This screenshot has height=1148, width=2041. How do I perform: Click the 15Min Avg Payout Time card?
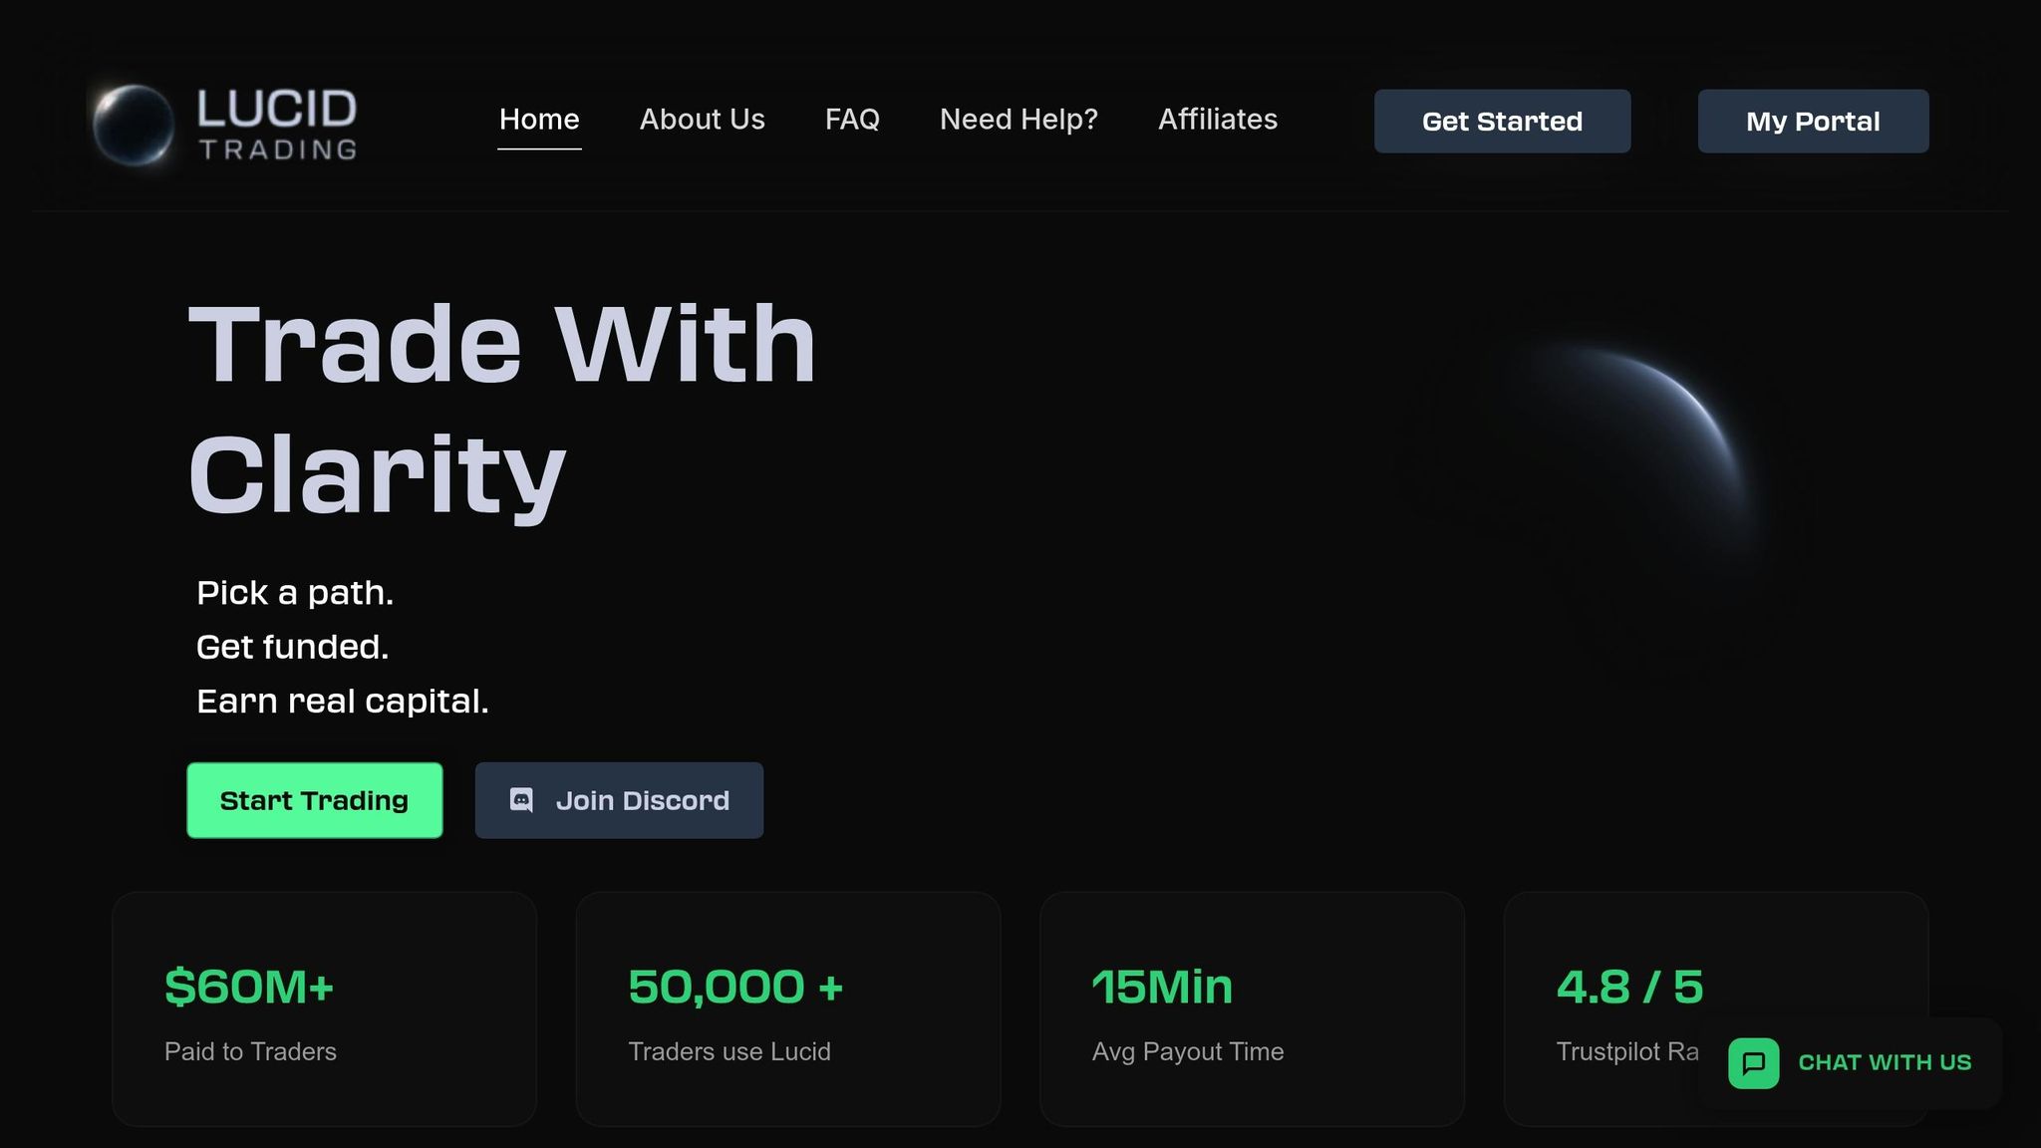point(1251,1008)
